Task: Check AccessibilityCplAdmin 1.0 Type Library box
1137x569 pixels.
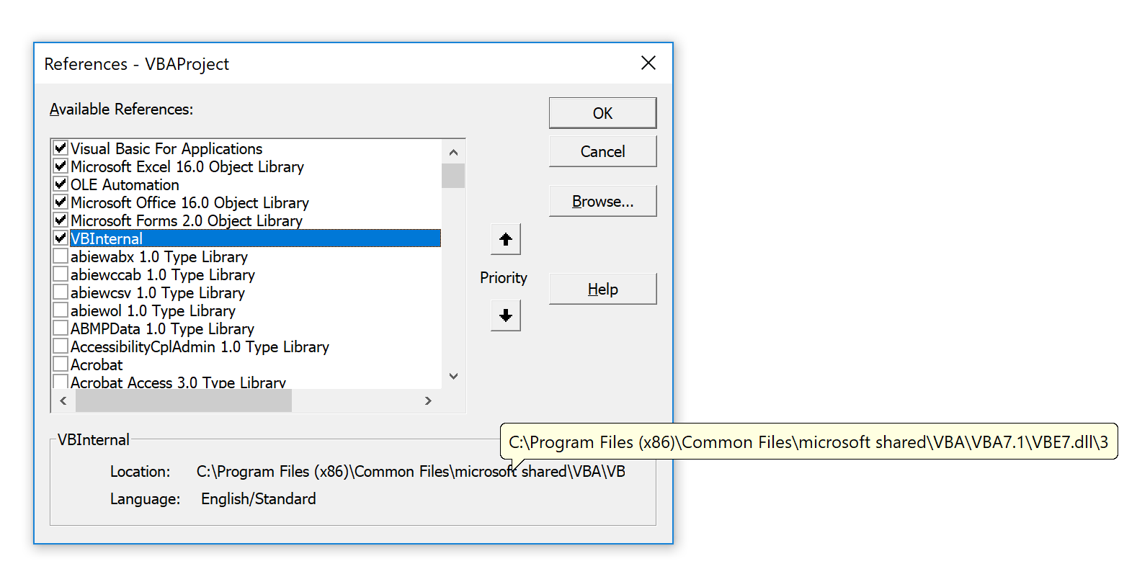Action: coord(61,346)
